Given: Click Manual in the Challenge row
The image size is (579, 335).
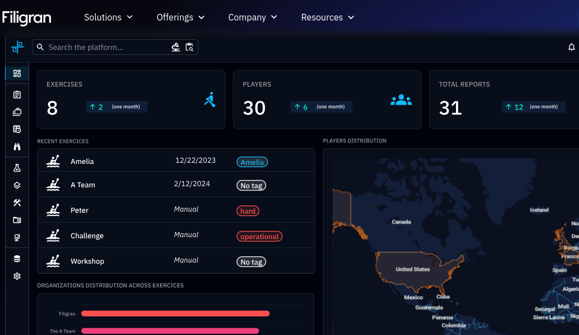Looking at the screenshot, I should point(186,235).
